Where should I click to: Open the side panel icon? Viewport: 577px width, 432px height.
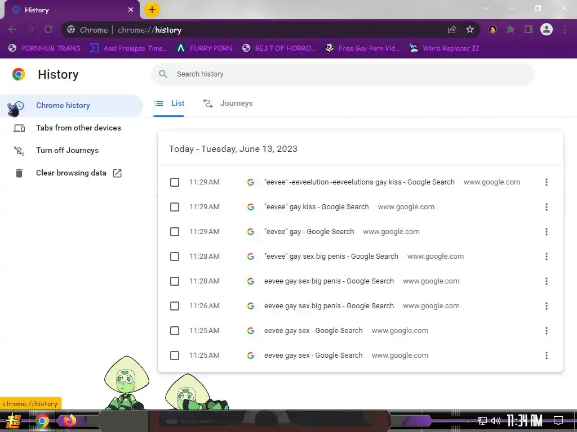click(529, 30)
